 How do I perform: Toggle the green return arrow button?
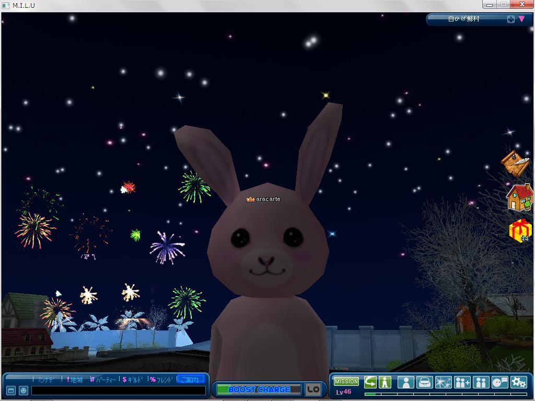click(370, 382)
